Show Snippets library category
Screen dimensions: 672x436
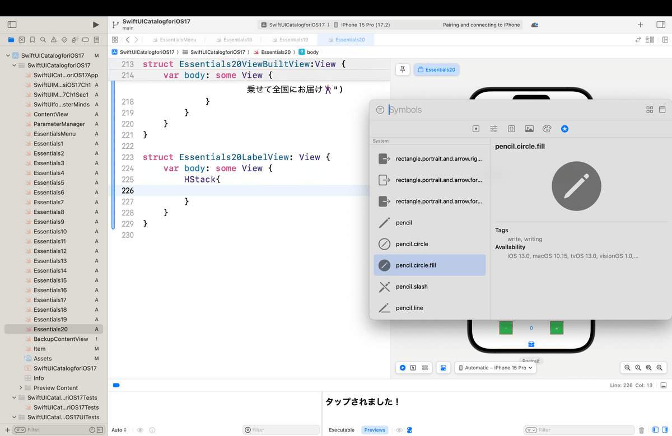511,129
